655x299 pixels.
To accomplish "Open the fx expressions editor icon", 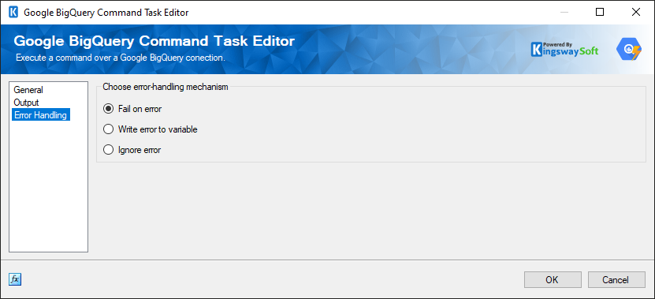I will point(15,279).
